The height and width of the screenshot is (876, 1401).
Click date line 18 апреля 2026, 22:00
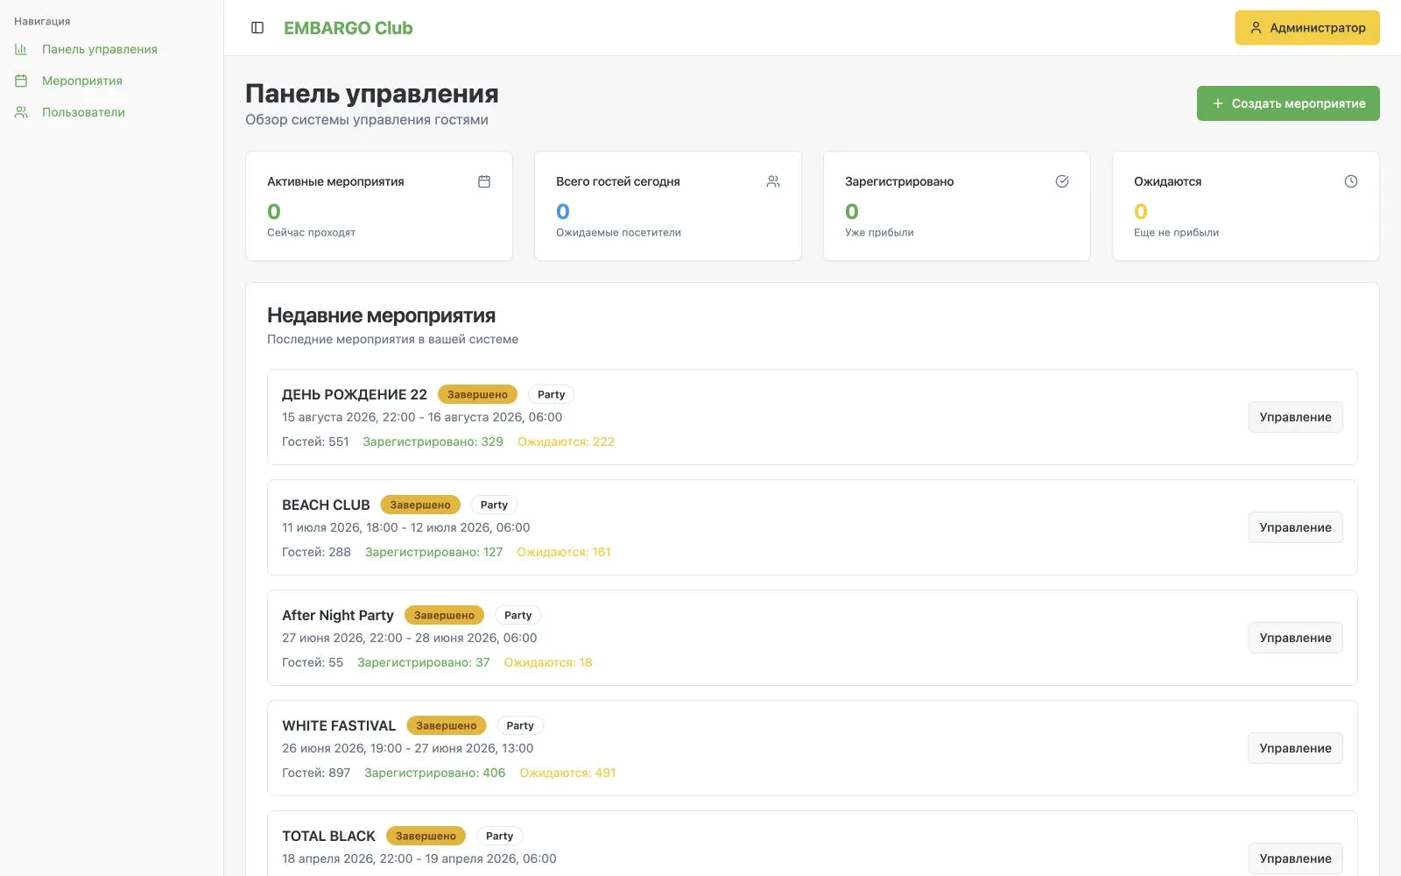point(419,858)
